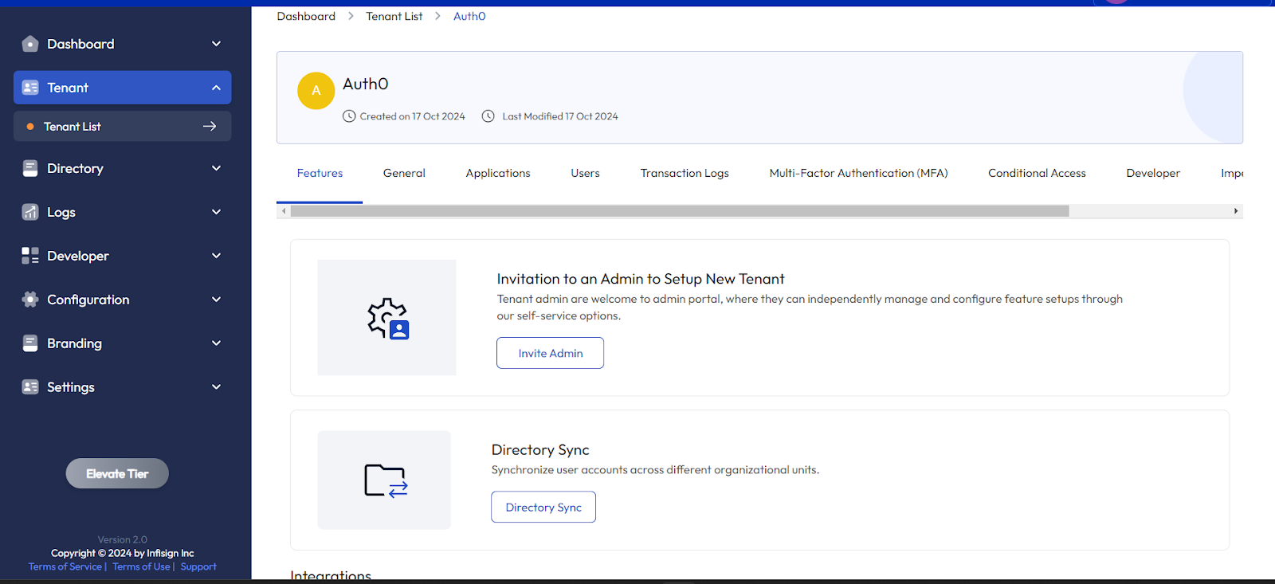Open the Features tab

click(x=320, y=173)
